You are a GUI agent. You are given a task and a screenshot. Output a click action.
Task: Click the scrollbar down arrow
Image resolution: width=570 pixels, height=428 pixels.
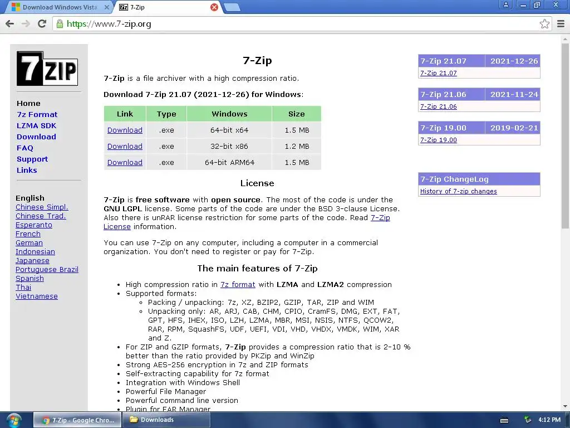click(x=566, y=406)
